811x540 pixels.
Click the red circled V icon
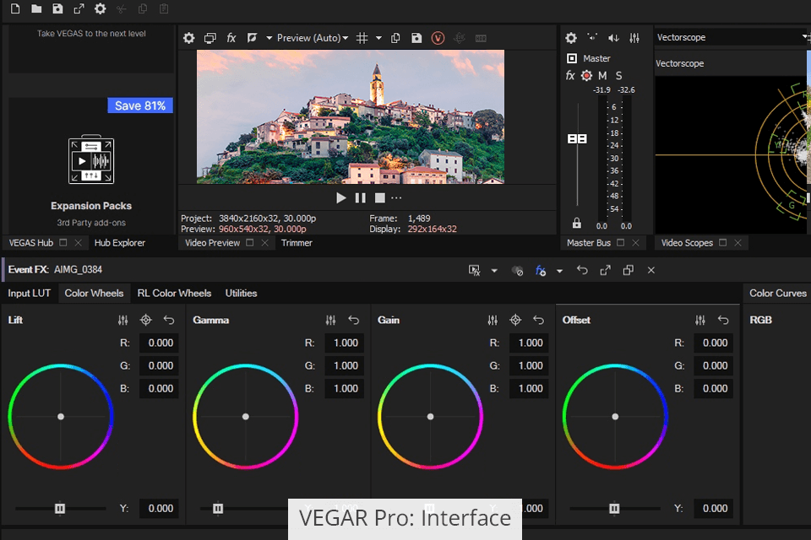[438, 38]
